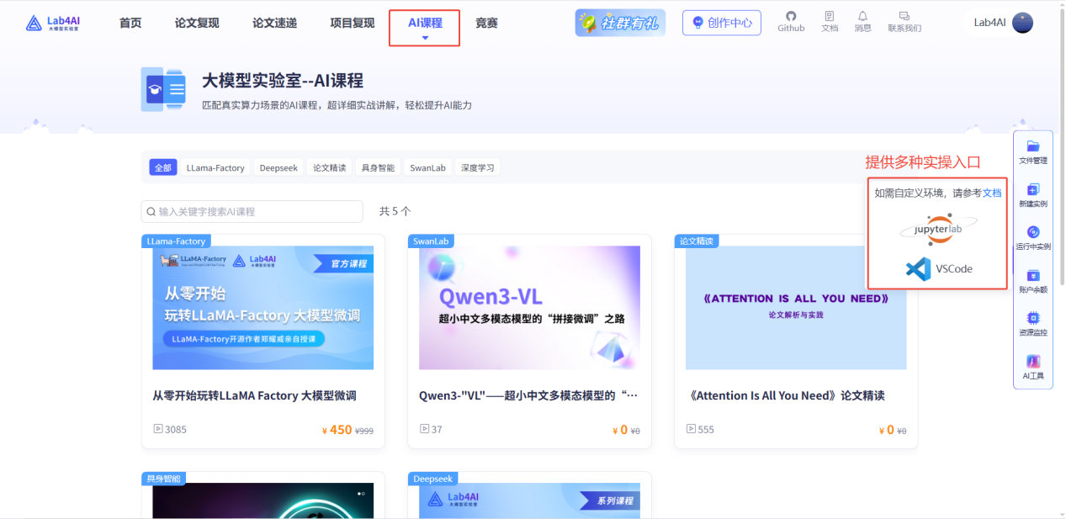The image size is (1066, 519).
Task: Click the AI course search input field
Action: 251,211
